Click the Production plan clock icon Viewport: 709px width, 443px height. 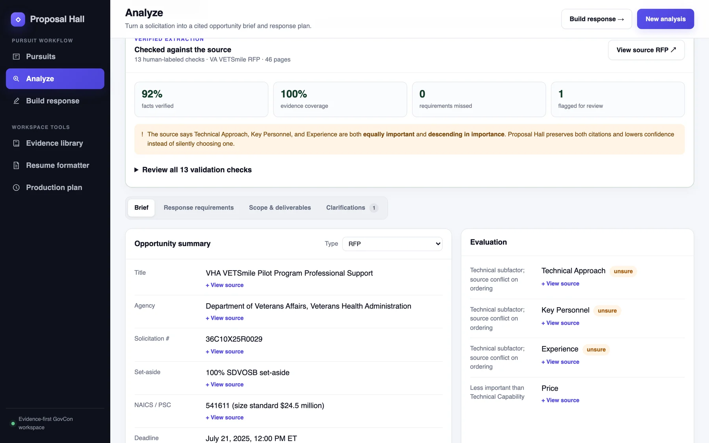coord(16,187)
